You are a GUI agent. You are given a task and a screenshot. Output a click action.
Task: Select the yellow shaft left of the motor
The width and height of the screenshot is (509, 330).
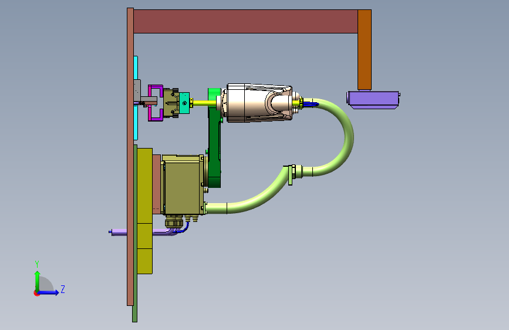click(x=204, y=103)
